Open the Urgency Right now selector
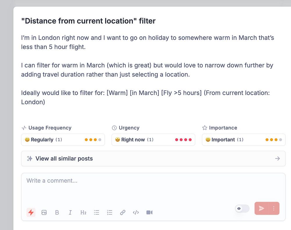Image resolution: width=291 pixels, height=230 pixels. (x=153, y=140)
